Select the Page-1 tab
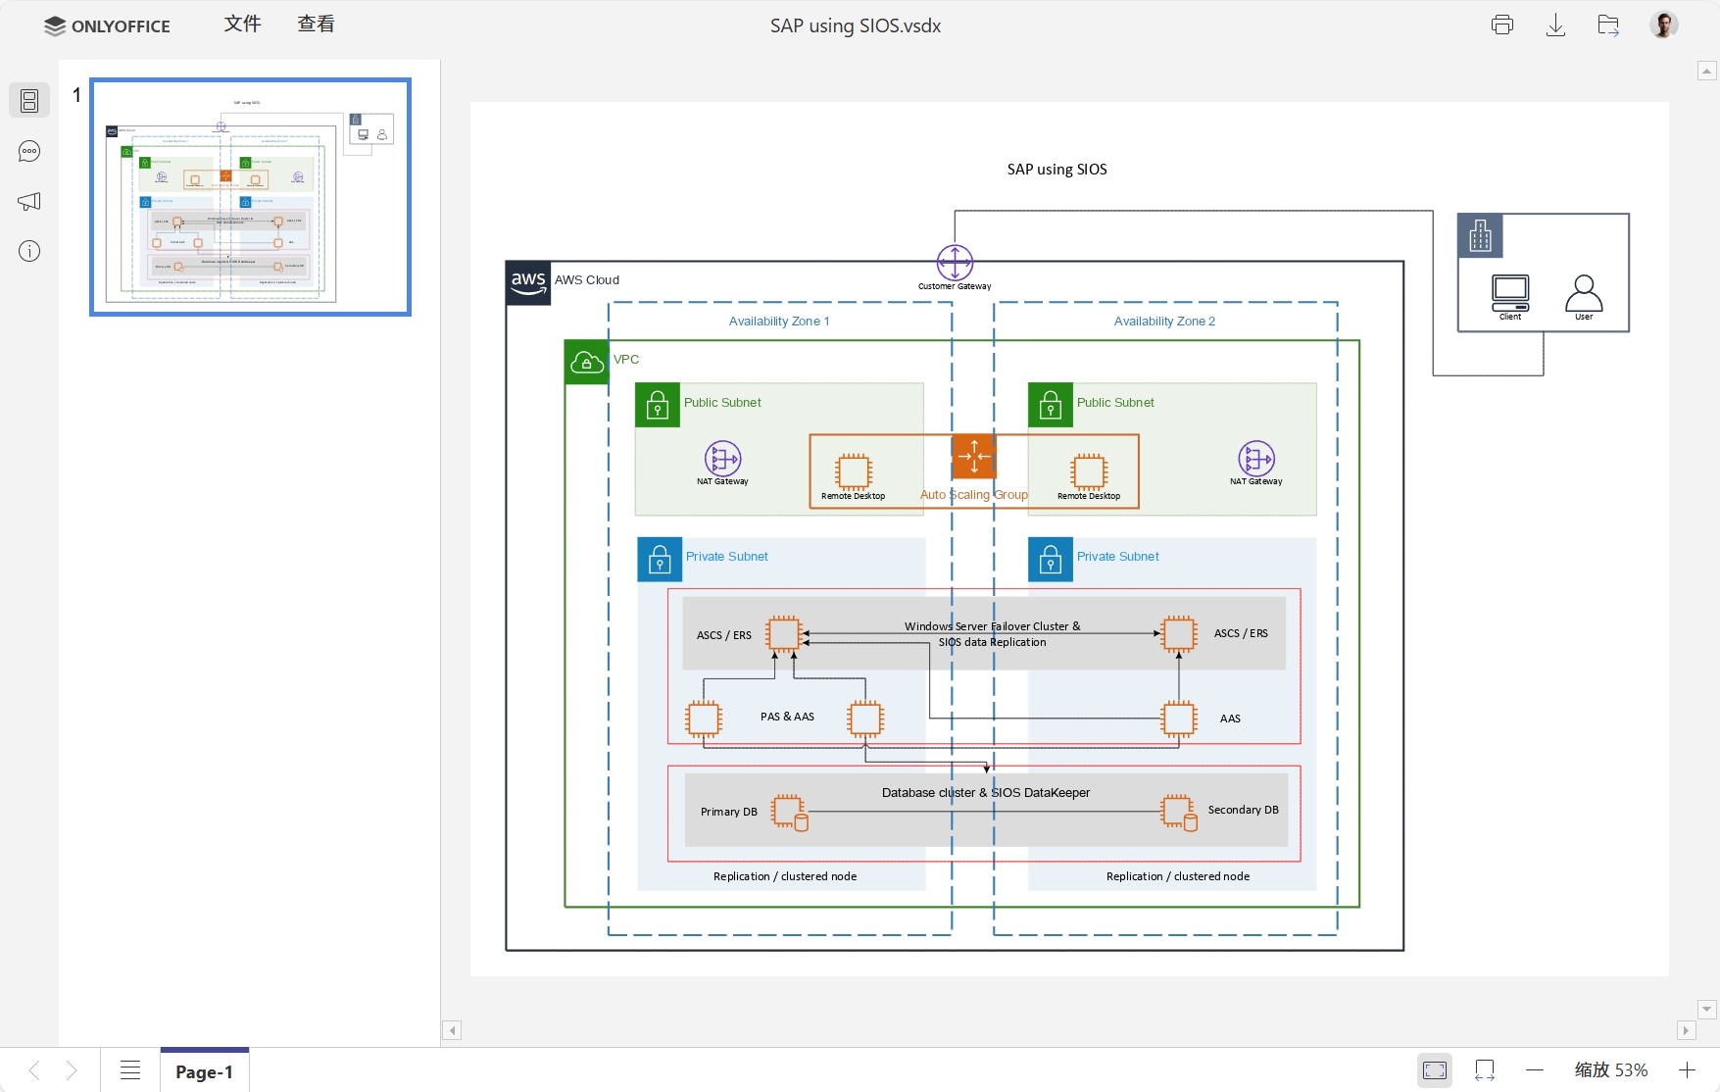 pos(203,1071)
